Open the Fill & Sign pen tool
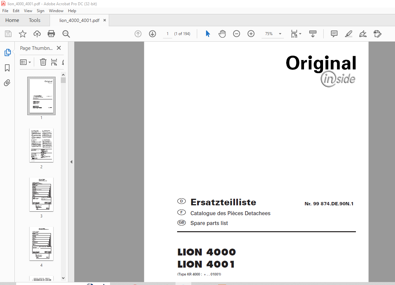 click(363, 34)
